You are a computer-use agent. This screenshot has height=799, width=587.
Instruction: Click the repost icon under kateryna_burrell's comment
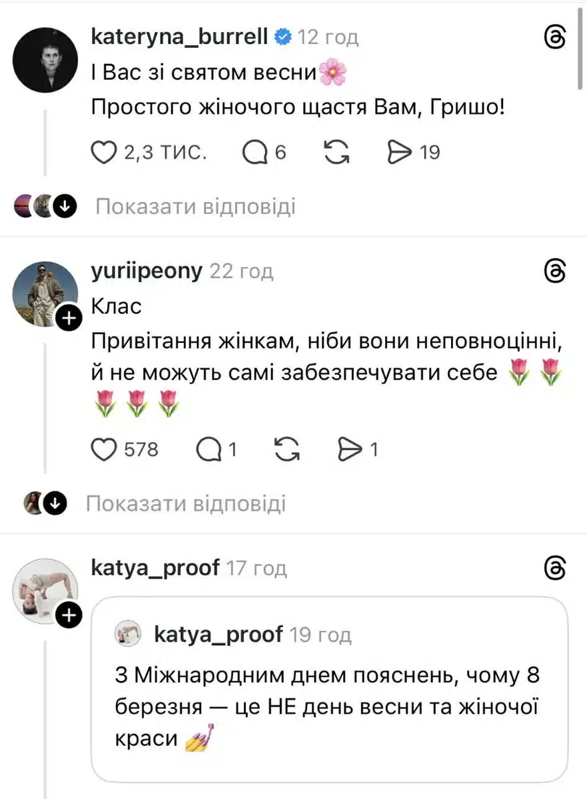tap(337, 152)
